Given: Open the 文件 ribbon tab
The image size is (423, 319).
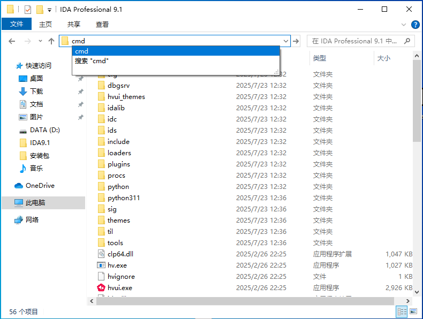Looking at the screenshot, I should pyautogui.click(x=17, y=24).
